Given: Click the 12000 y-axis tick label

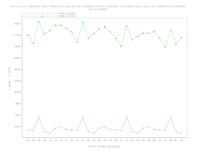Looking at the screenshot, I should click(x=17, y=24).
